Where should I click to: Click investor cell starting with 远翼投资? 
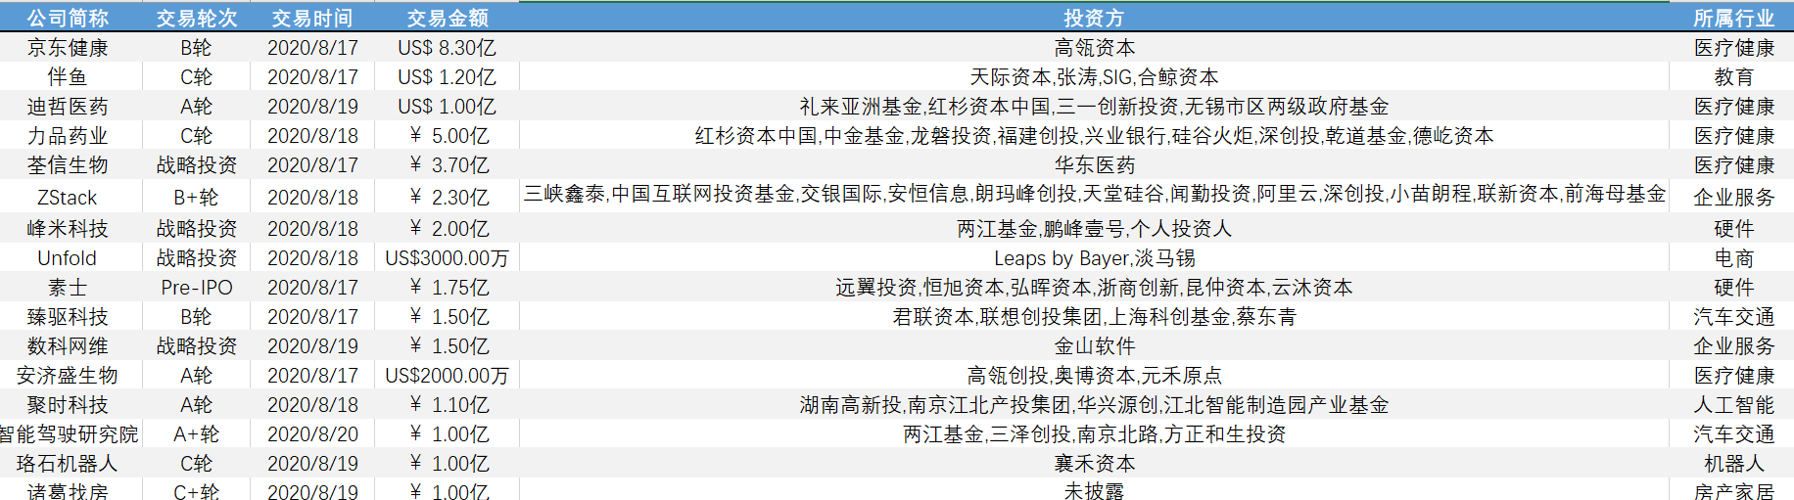[x=1094, y=287]
